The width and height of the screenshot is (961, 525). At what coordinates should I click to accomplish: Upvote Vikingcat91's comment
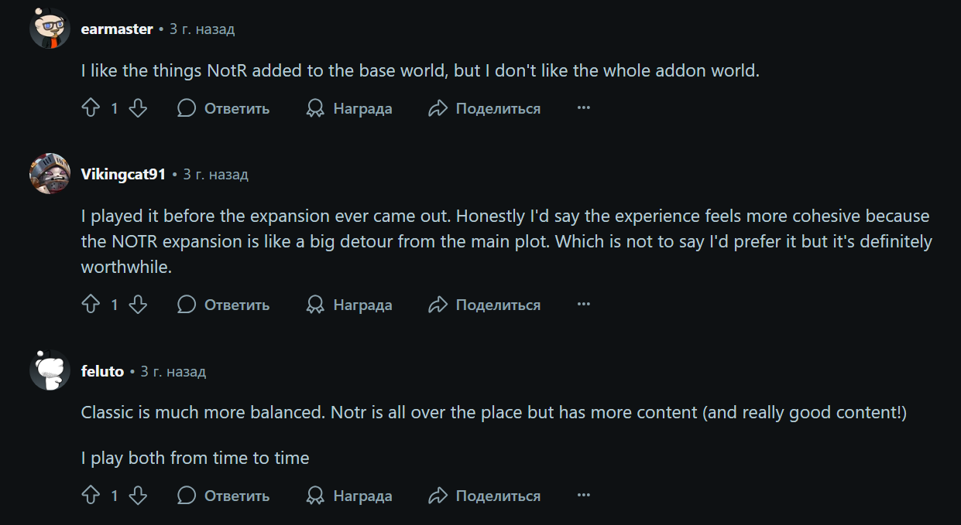(91, 305)
